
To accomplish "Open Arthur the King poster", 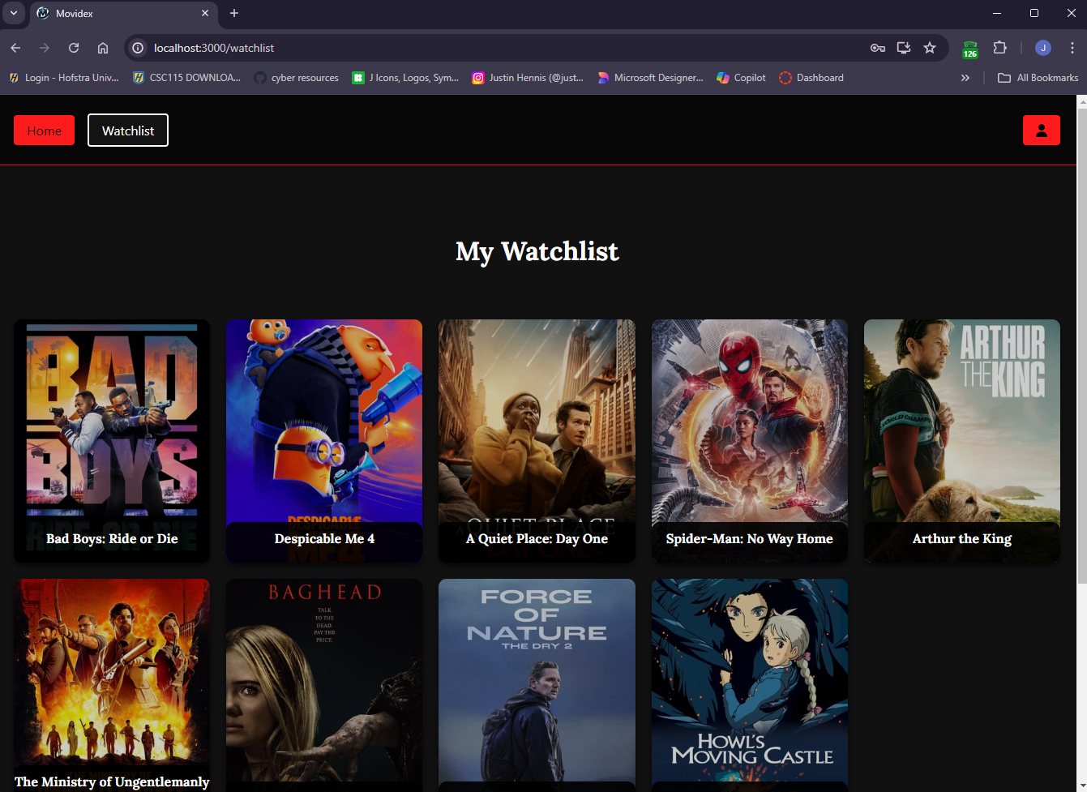I will pyautogui.click(x=962, y=440).
